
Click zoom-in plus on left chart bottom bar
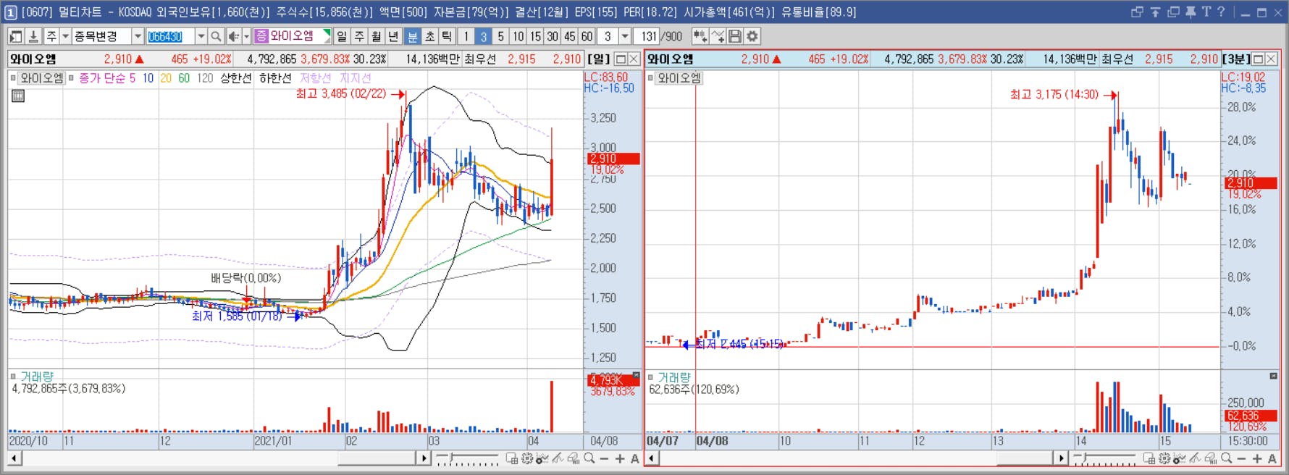620,458
